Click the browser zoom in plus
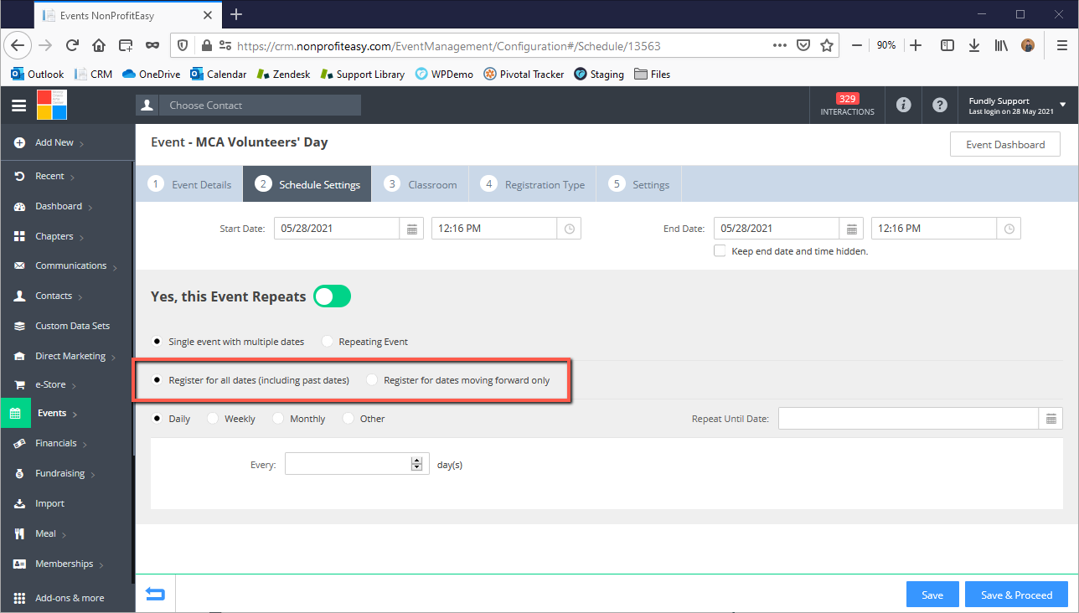 point(916,46)
